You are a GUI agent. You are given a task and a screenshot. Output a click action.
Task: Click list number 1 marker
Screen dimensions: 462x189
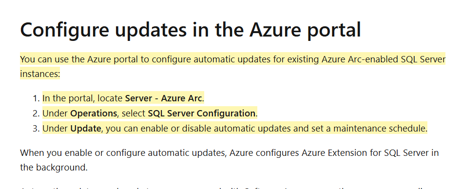(x=36, y=98)
